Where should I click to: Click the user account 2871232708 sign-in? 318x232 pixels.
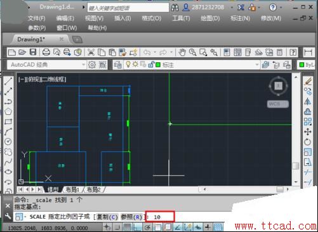coord(203,8)
